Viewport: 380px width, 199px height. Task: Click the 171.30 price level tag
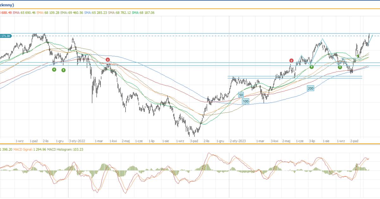tap(6, 36)
